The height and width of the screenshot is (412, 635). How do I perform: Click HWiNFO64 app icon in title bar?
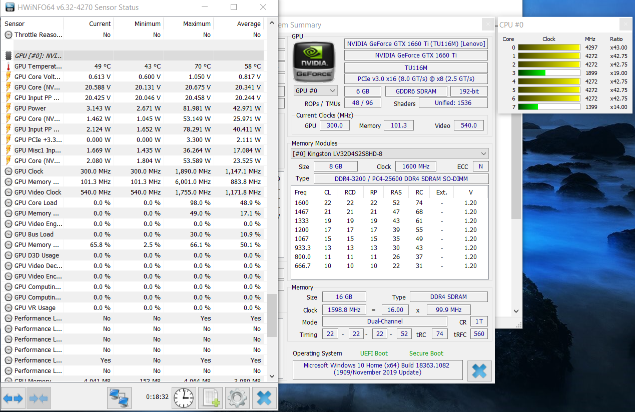[10, 7]
